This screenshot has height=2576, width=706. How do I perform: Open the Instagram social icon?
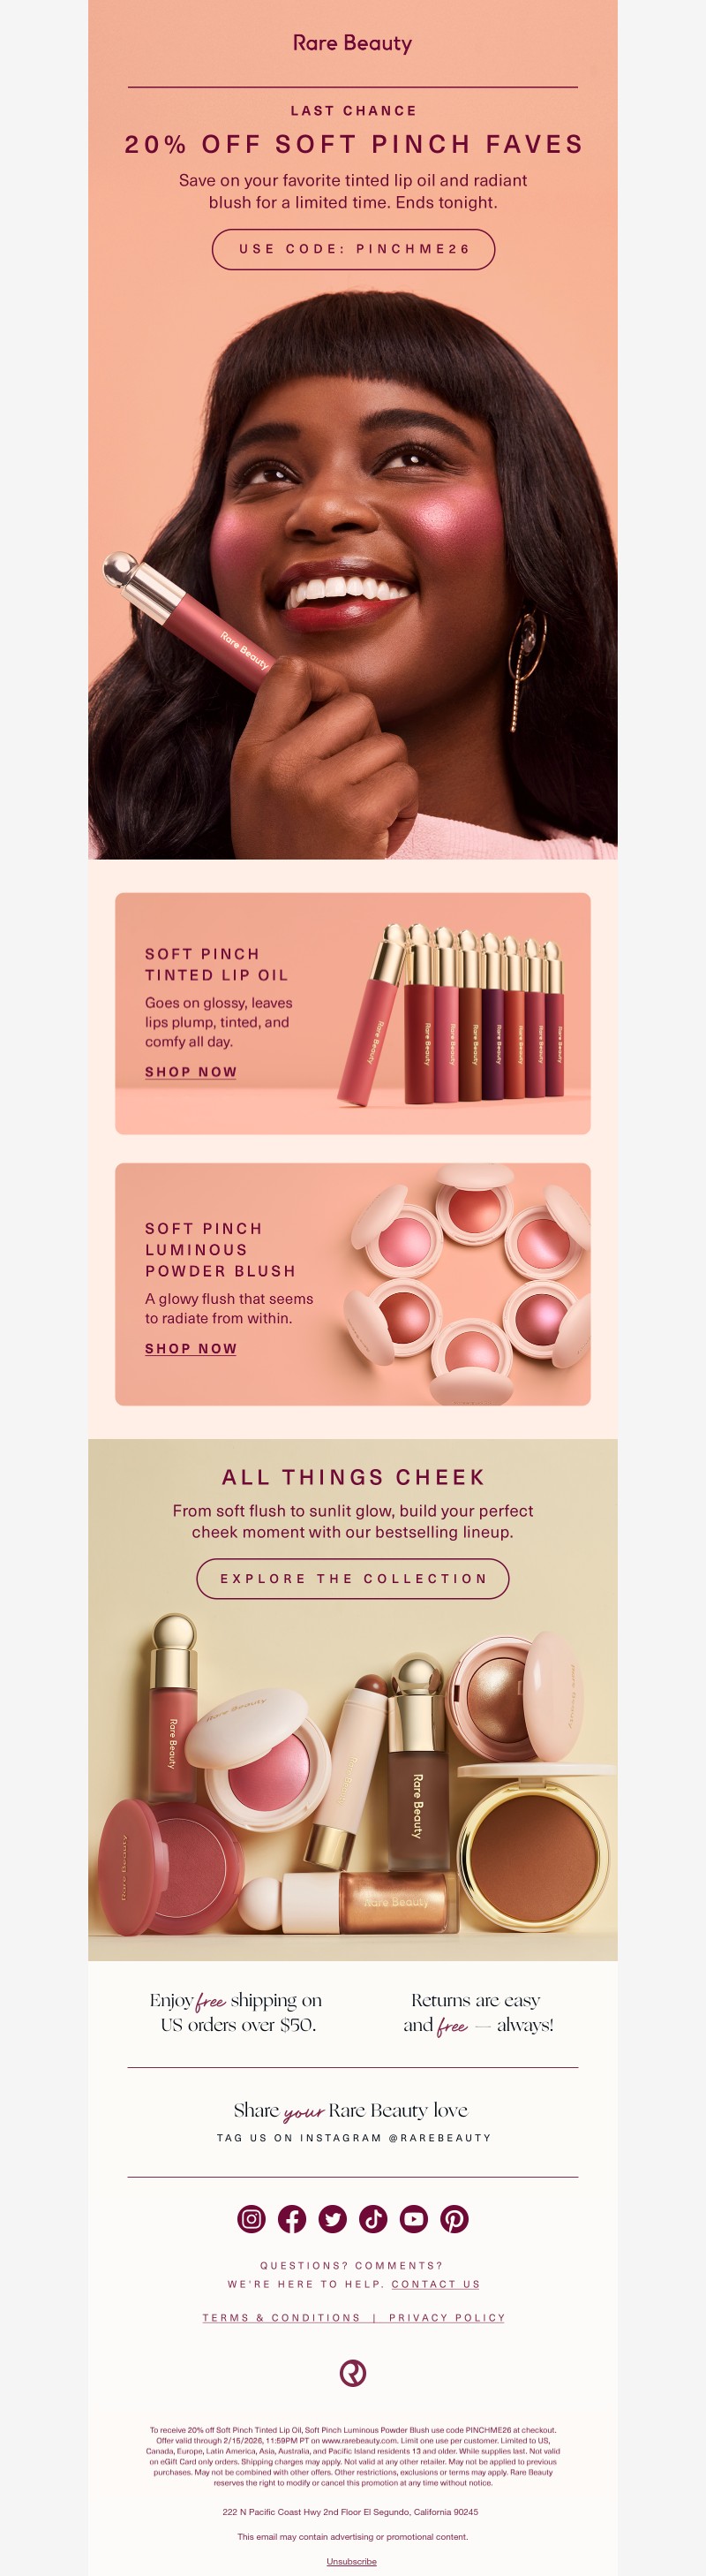252,2219
